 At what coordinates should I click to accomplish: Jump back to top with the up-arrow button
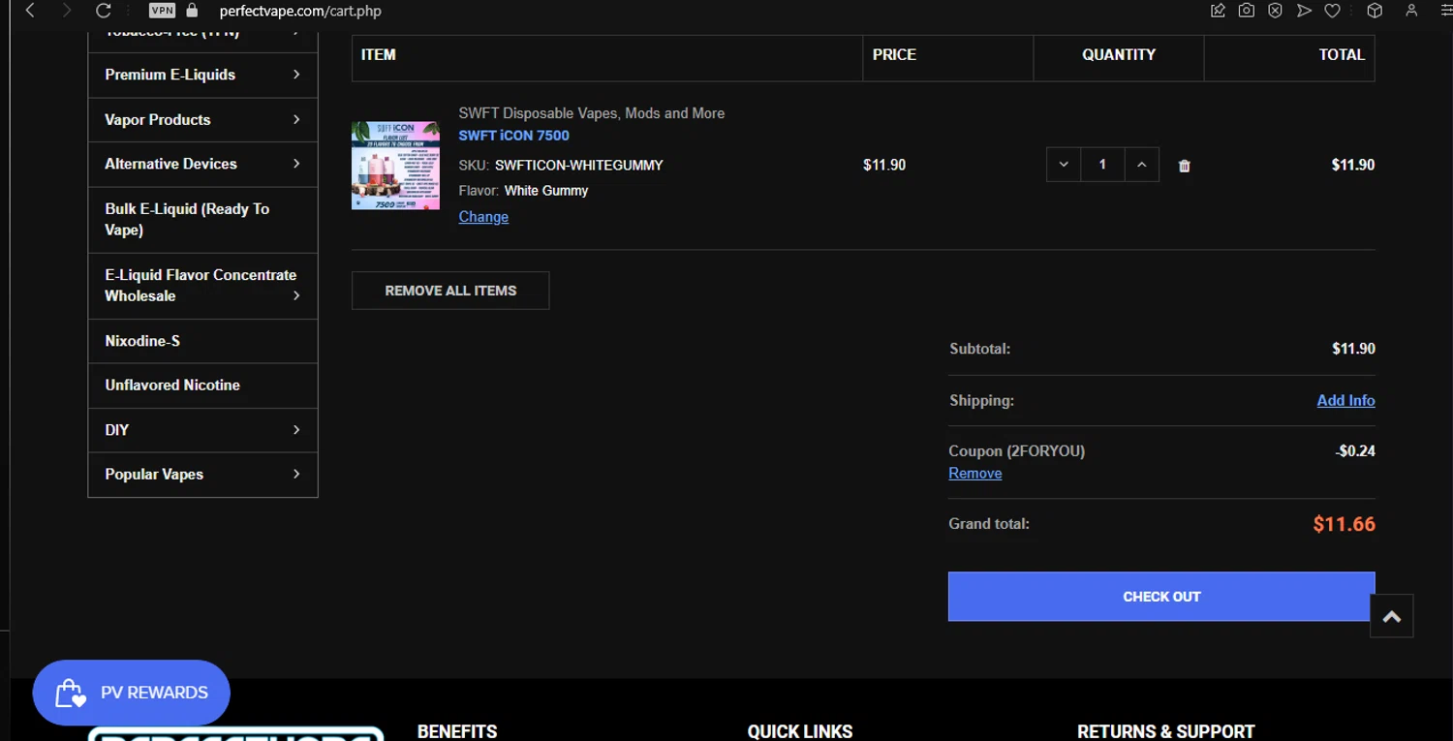1392,616
